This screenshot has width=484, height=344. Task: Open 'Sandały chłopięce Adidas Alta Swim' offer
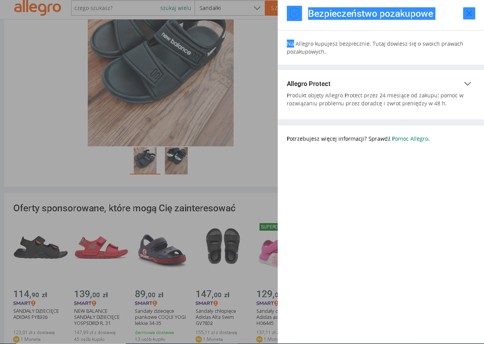pos(216,317)
